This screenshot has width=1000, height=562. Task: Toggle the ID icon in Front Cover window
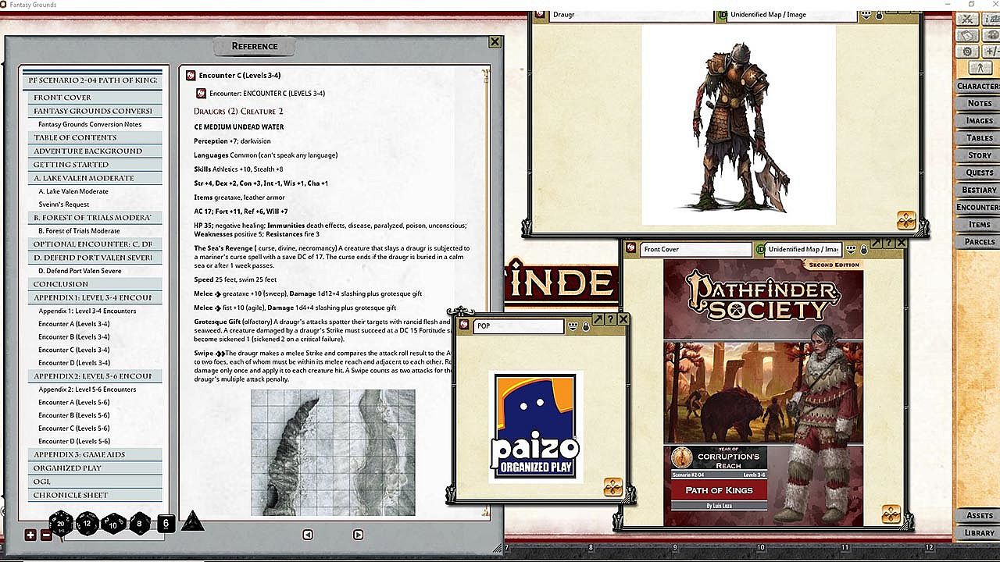[x=759, y=250]
